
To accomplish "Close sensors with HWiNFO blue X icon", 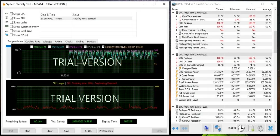I will (270, 128).
